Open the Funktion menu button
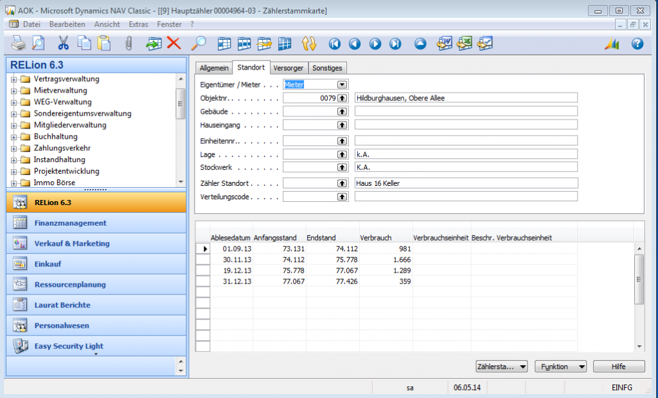 pos(560,366)
